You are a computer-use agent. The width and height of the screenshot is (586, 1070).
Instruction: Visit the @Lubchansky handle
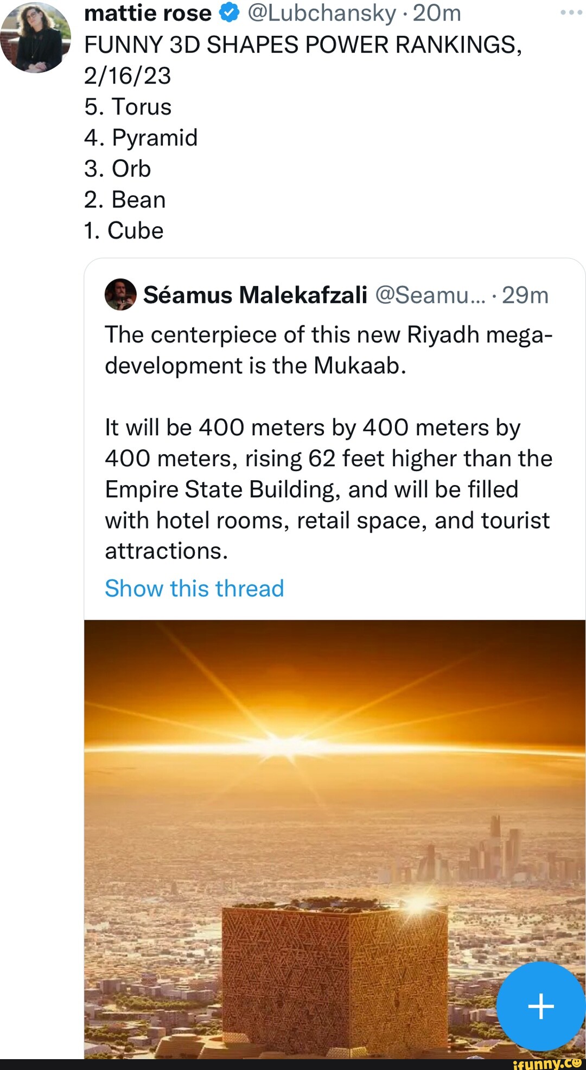(x=322, y=13)
